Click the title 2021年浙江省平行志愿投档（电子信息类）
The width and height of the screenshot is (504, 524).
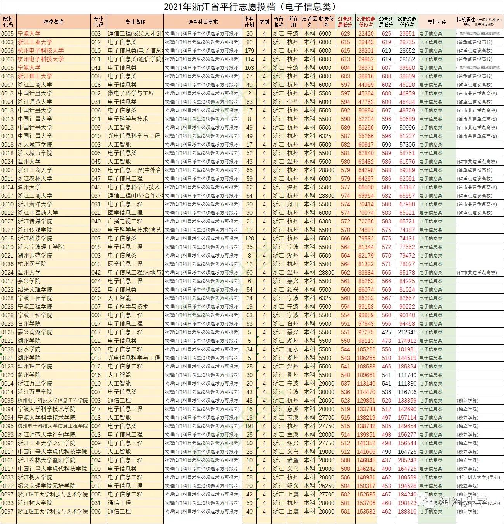[x=252, y=6]
